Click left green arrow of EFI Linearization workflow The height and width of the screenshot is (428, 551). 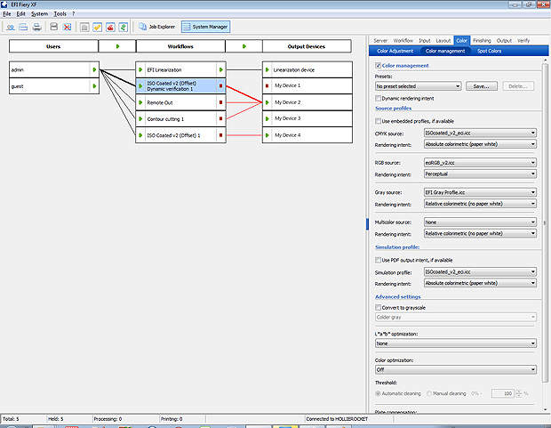(x=140, y=69)
